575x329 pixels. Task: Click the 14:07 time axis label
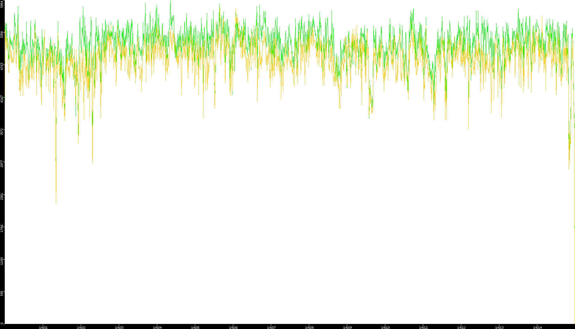[271, 327]
